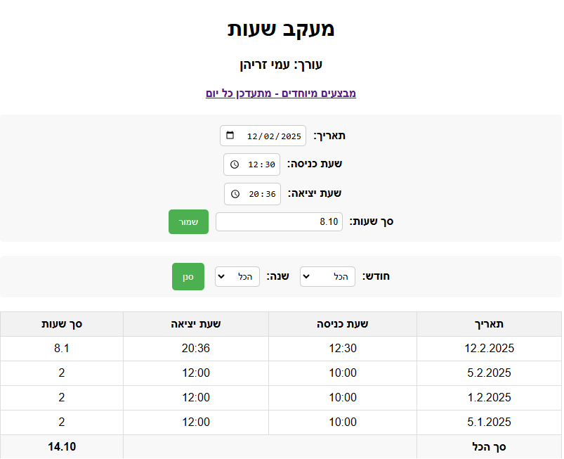
Task: Select the exit time value 20:36 field
Action: (x=262, y=193)
